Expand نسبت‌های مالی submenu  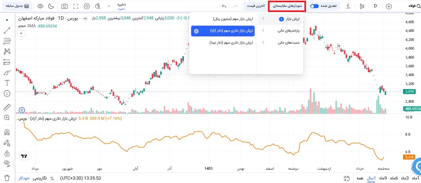pyautogui.click(x=280, y=42)
